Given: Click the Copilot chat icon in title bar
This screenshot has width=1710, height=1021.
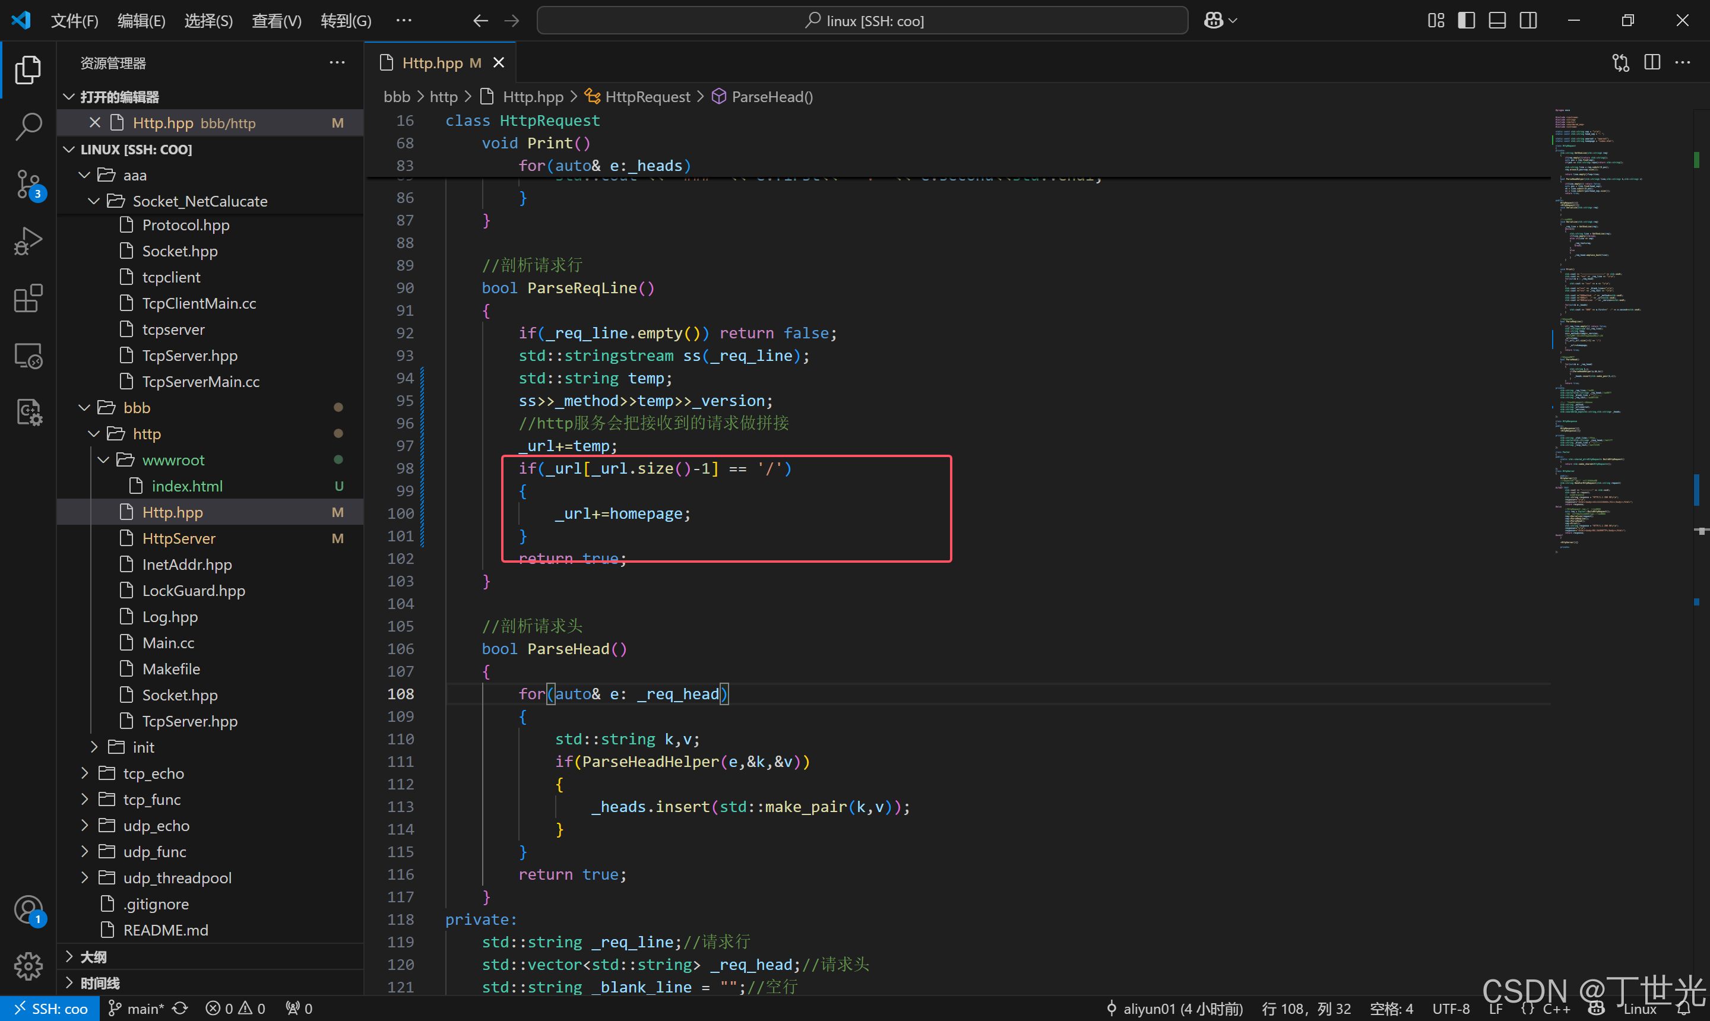Looking at the screenshot, I should pos(1213,21).
